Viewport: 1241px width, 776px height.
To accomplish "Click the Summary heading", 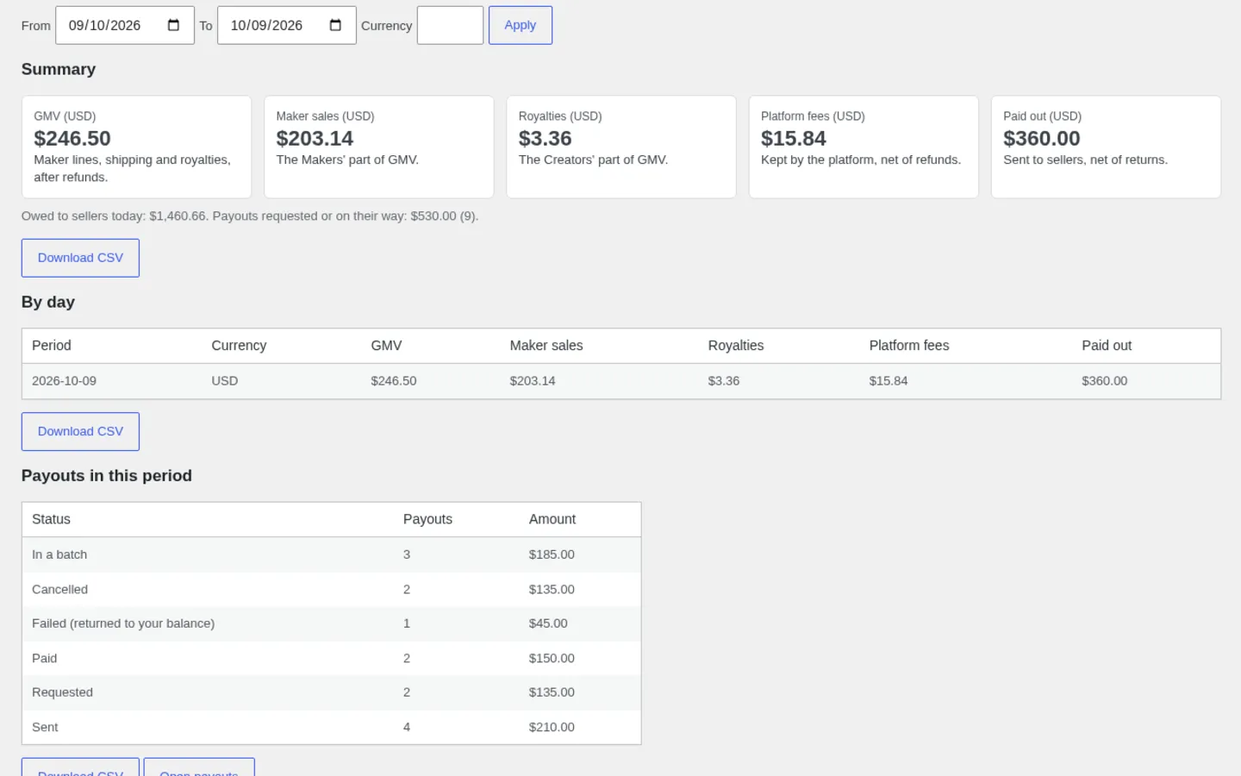I will point(59,70).
